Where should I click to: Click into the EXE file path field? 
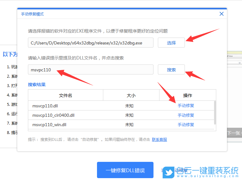click(x=90, y=43)
